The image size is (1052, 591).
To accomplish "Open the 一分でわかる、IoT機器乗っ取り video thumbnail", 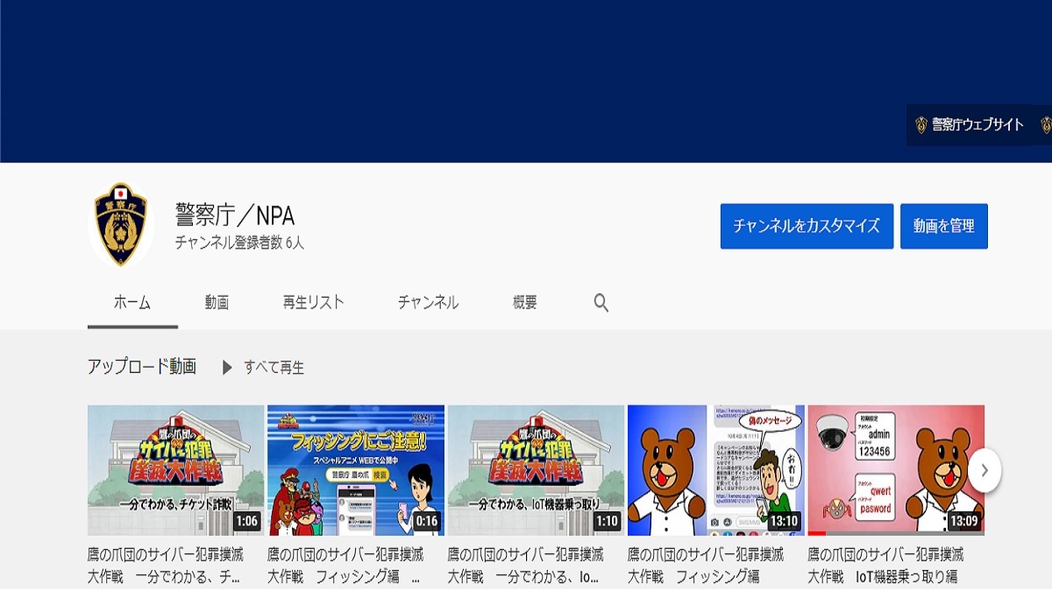I will coord(536,470).
